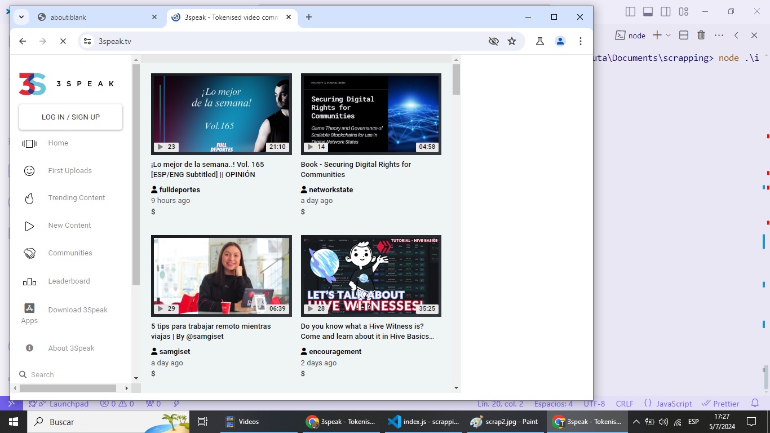Screen dimensions: 770x433
Task: Add new terminal with plus in VS Code
Action: click(657, 35)
